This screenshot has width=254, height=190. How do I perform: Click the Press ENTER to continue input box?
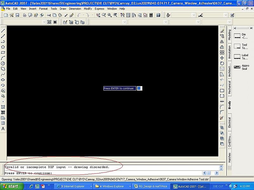[x=139, y=88]
